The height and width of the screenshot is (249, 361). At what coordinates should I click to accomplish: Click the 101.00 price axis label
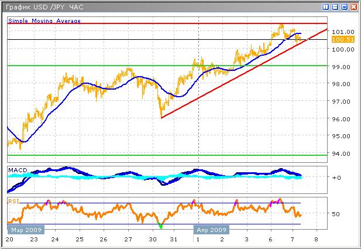[x=340, y=32]
